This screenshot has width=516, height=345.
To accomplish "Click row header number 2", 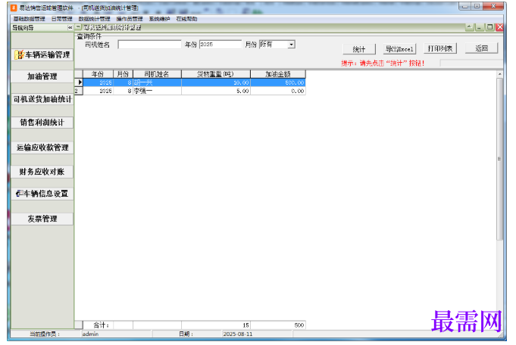I will (78, 91).
